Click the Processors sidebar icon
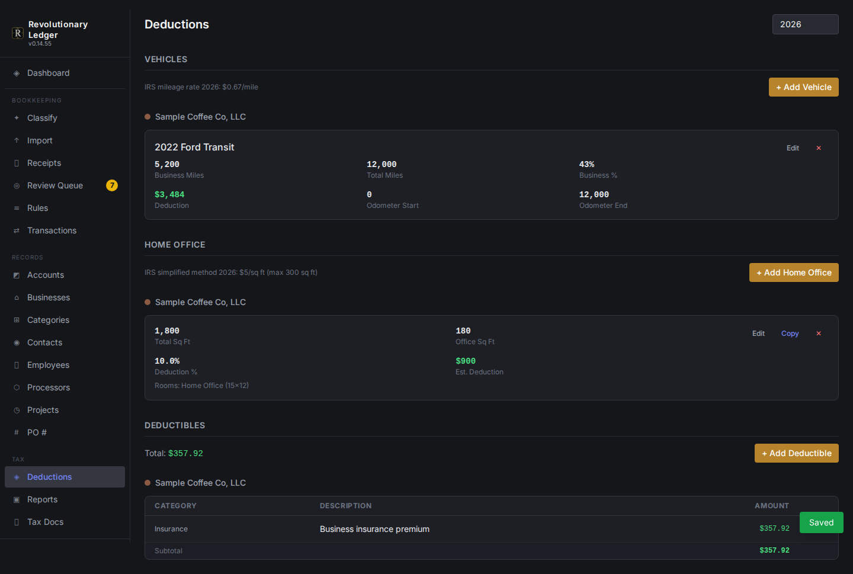 click(x=17, y=387)
